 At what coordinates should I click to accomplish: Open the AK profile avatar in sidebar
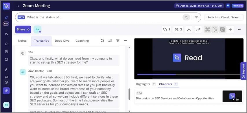(6, 105)
